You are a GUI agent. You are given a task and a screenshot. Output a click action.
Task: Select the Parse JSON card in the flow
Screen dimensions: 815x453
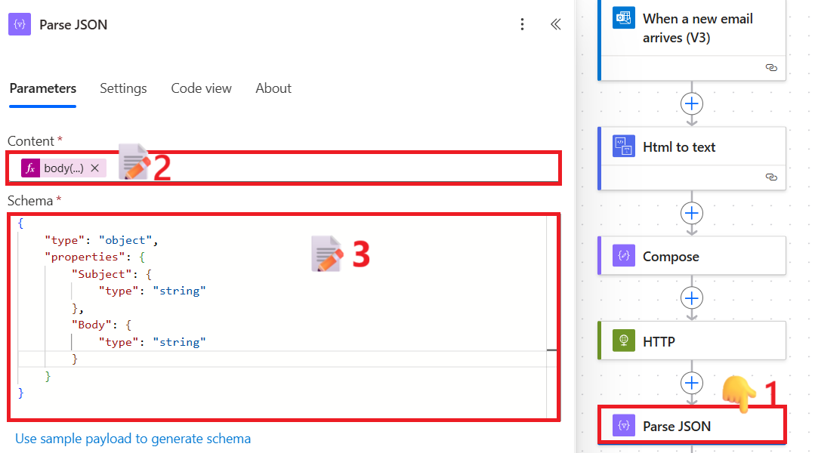692,425
